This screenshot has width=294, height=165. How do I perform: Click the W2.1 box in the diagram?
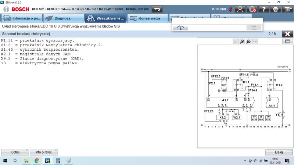pos(236,118)
